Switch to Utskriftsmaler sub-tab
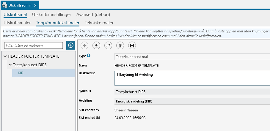 (x=17, y=23)
